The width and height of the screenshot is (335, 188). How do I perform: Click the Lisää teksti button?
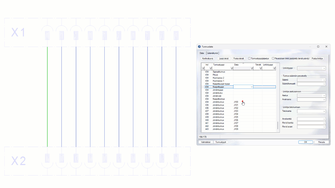tap(224, 58)
